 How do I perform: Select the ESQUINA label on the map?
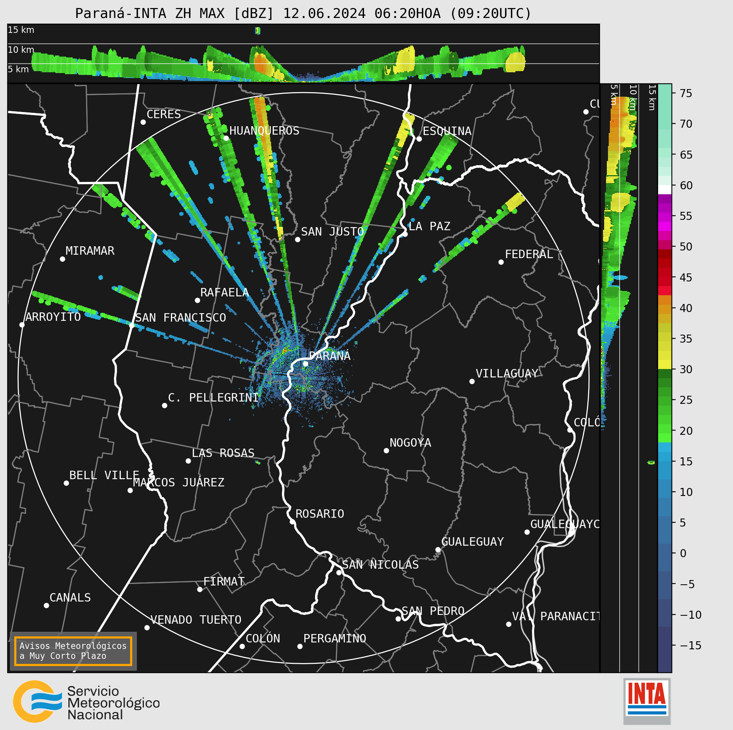click(447, 131)
